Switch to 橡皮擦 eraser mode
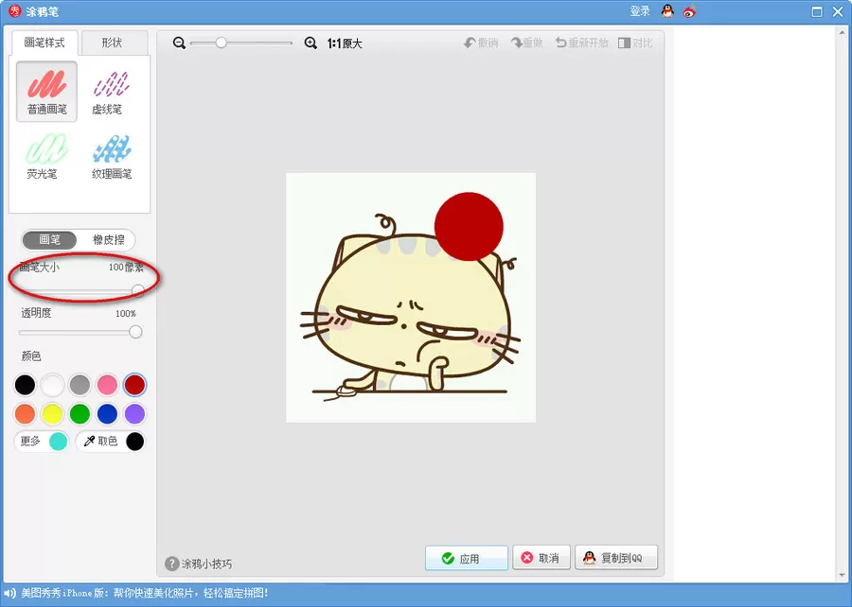The width and height of the screenshot is (852, 607). point(108,240)
